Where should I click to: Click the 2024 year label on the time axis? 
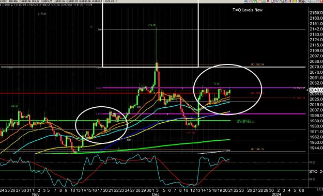pos(276,194)
